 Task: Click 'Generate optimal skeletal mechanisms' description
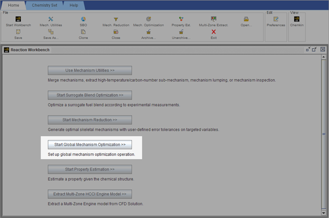(133, 130)
